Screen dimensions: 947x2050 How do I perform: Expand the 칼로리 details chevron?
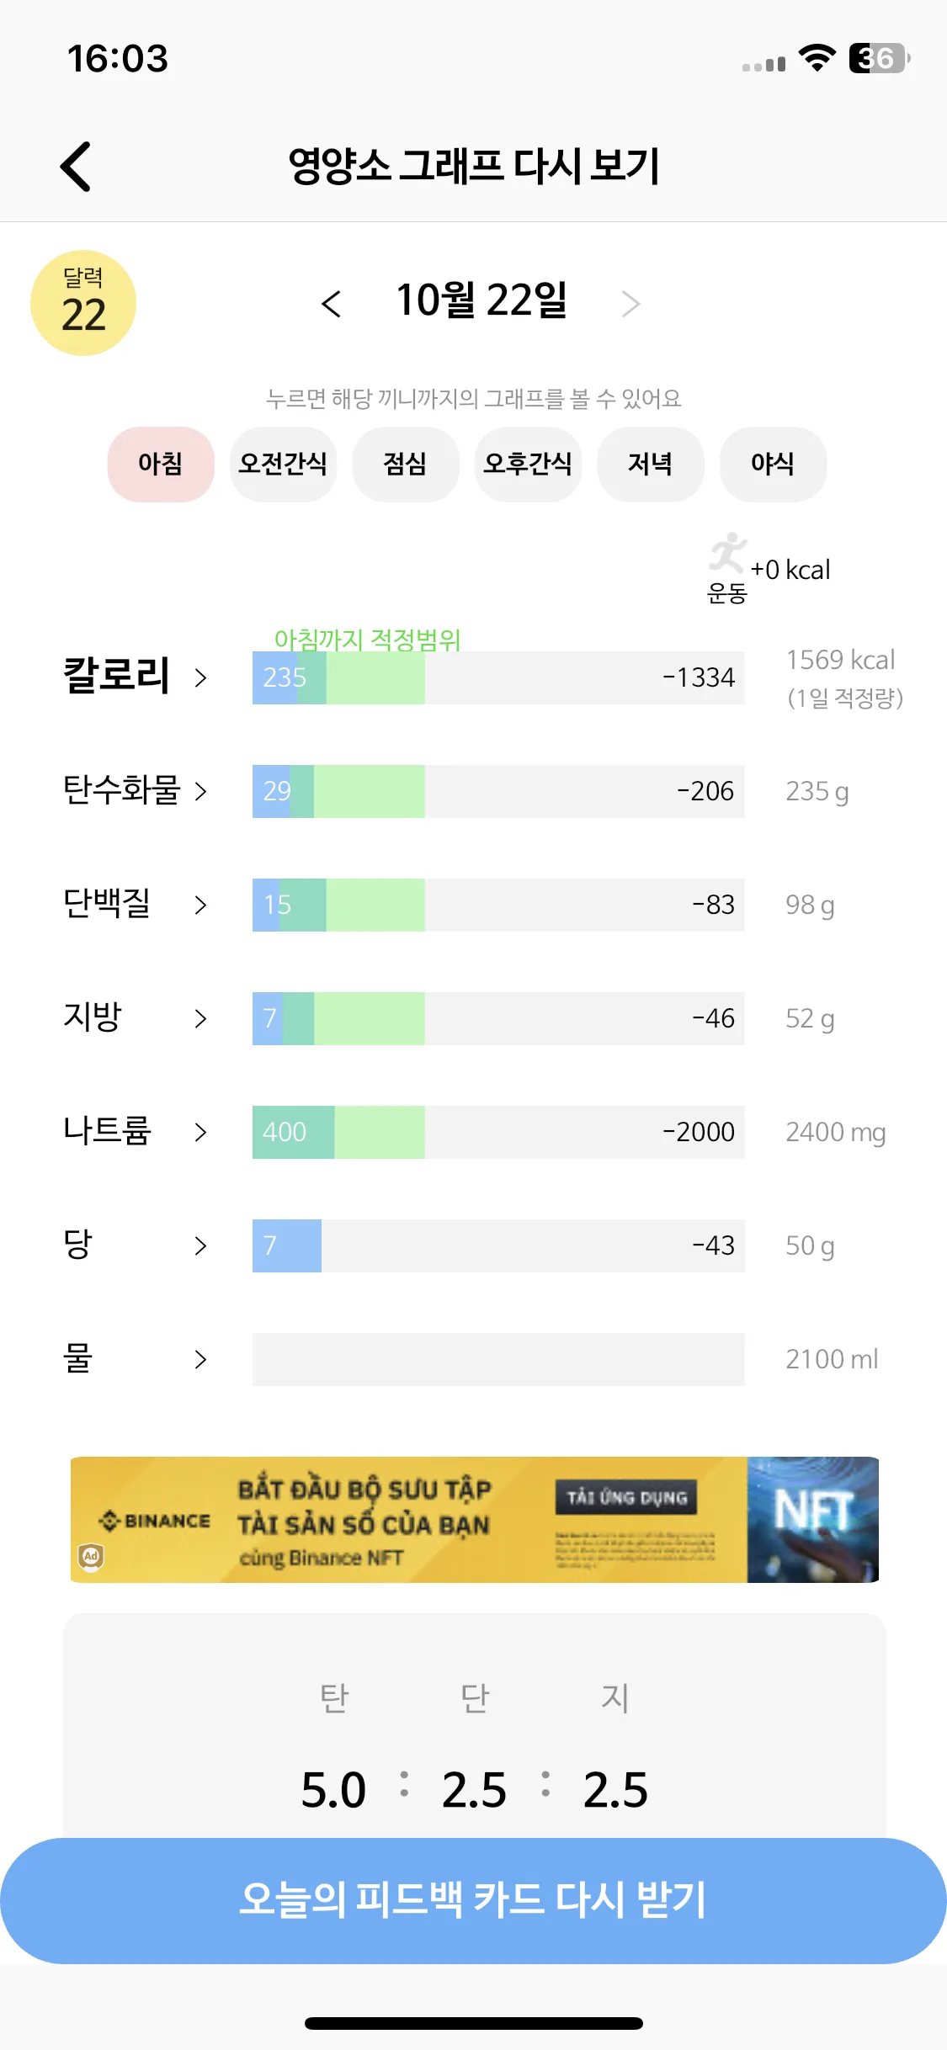(x=200, y=677)
